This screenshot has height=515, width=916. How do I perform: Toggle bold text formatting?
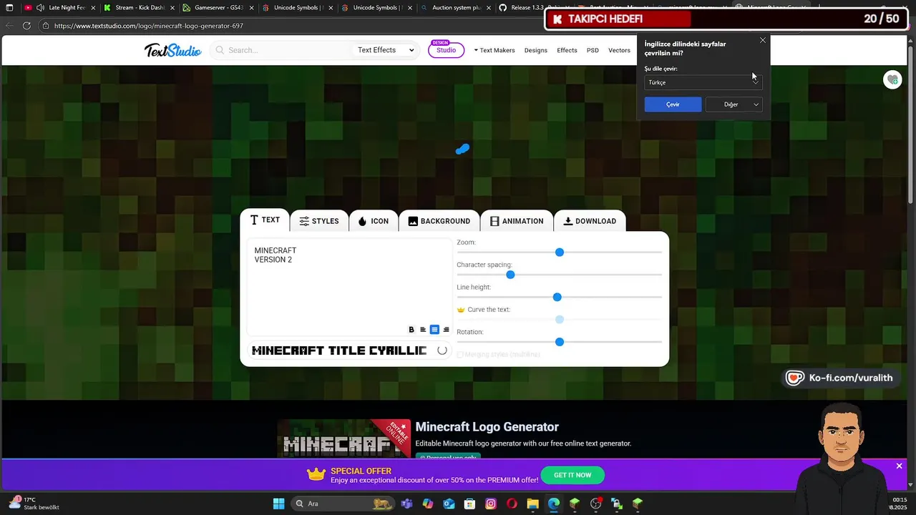point(411,330)
